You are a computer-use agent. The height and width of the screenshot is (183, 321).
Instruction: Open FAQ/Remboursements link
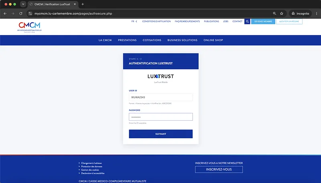point(187,22)
